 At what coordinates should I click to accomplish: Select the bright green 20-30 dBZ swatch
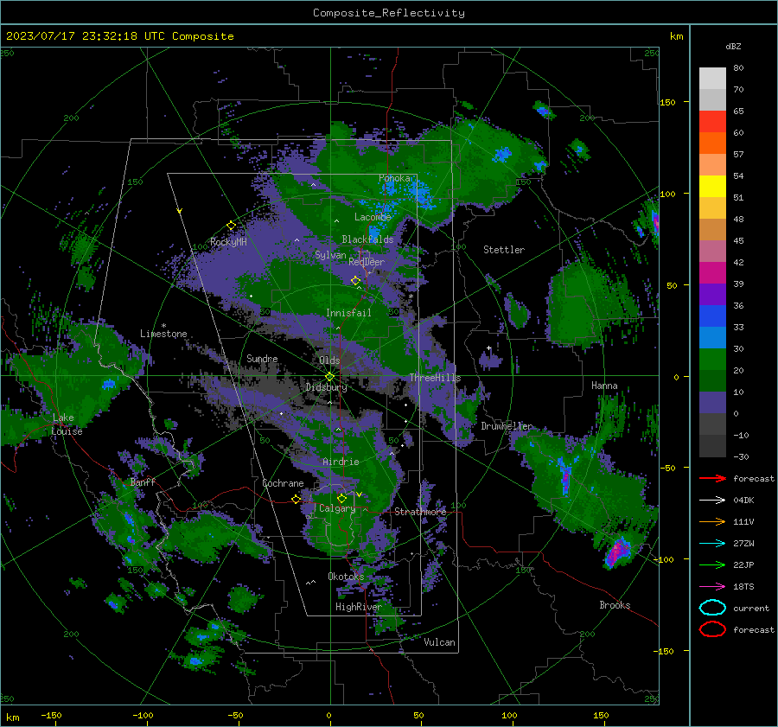712,360
